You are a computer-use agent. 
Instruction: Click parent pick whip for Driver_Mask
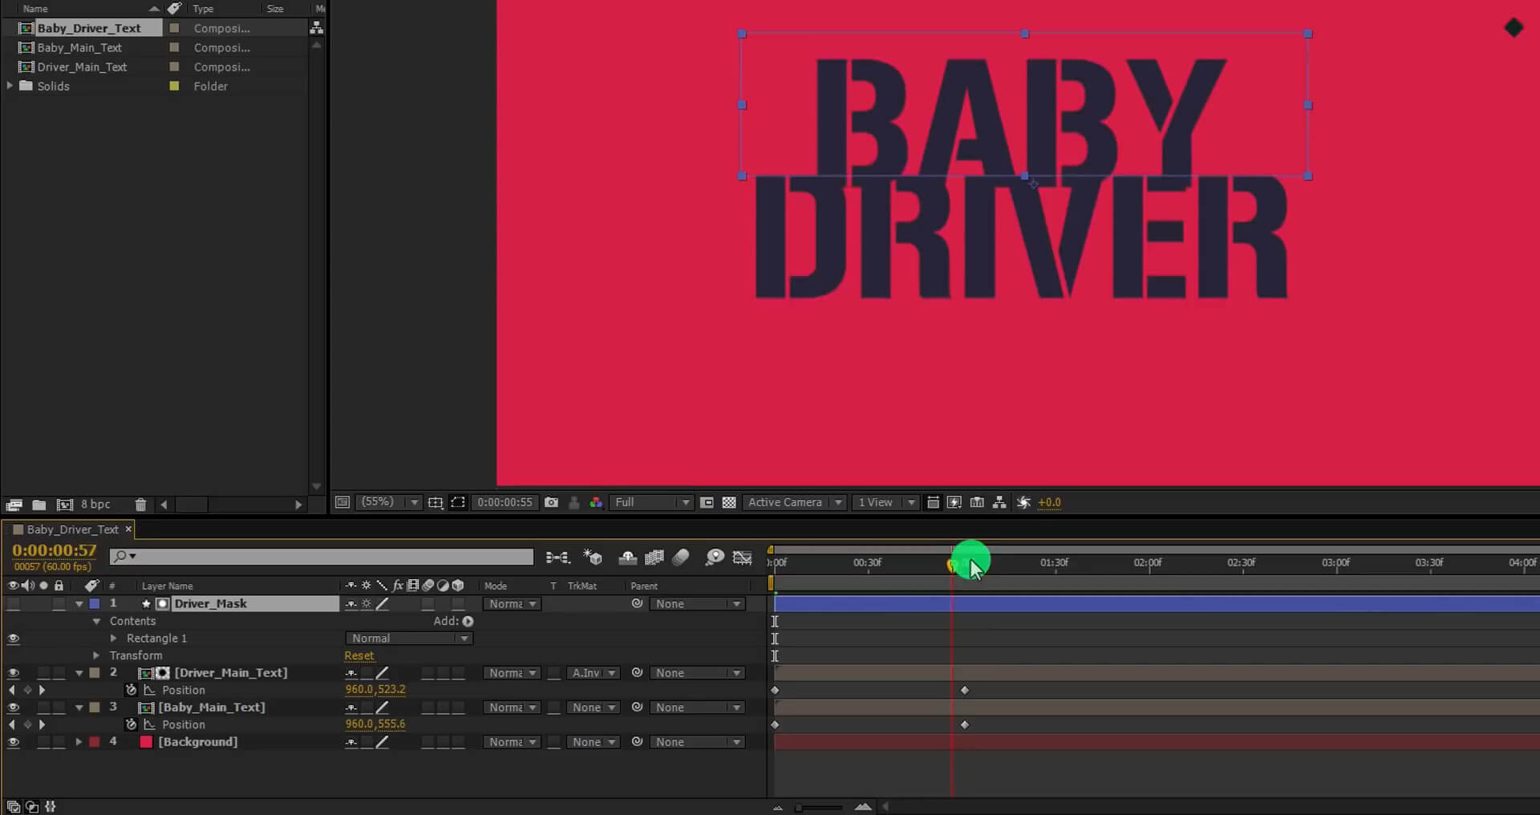[x=637, y=603]
